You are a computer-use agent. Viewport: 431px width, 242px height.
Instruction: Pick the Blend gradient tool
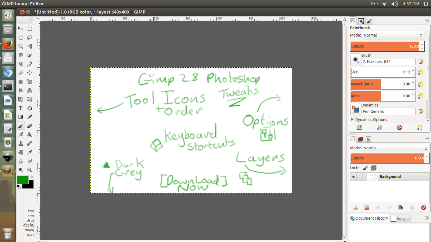[21, 117]
